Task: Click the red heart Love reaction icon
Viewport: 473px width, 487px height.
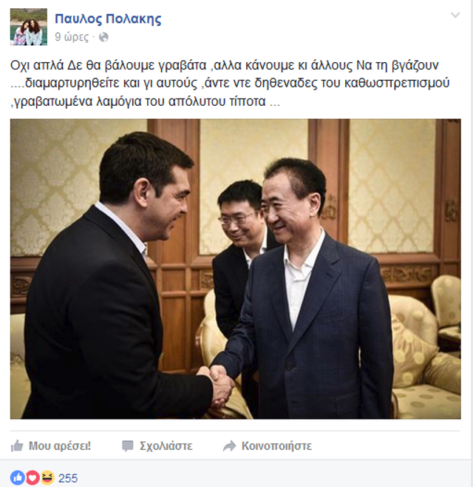Action: coord(33,478)
